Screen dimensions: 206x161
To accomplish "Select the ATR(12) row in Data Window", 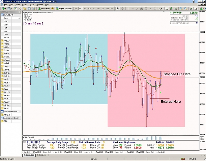I will (x=11, y=115).
